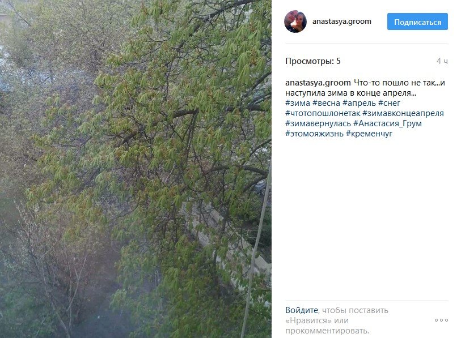The image size is (461, 338).
Task: Click the anastasya.groom profile avatar
Action: pyautogui.click(x=295, y=22)
